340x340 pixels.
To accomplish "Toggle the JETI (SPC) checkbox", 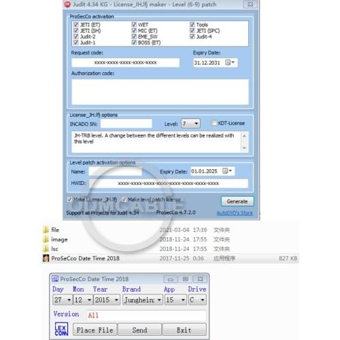I will 192,31.
